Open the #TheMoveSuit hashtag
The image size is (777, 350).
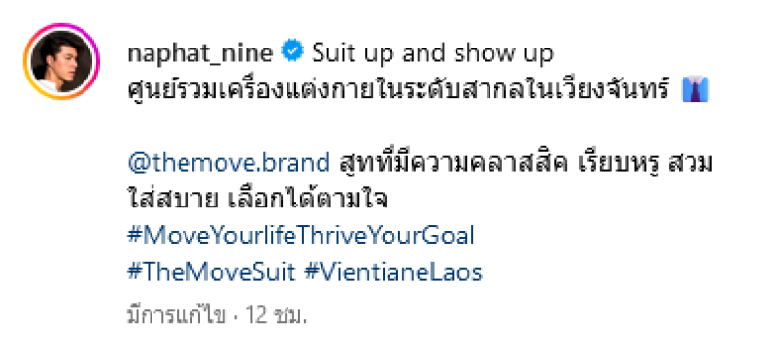click(x=212, y=272)
